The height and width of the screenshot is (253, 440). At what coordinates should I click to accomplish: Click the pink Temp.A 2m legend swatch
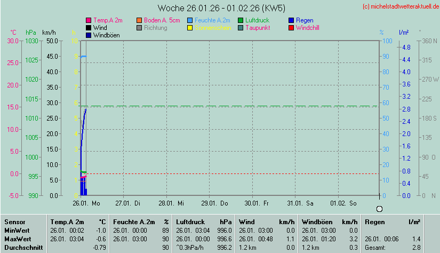click(89, 20)
